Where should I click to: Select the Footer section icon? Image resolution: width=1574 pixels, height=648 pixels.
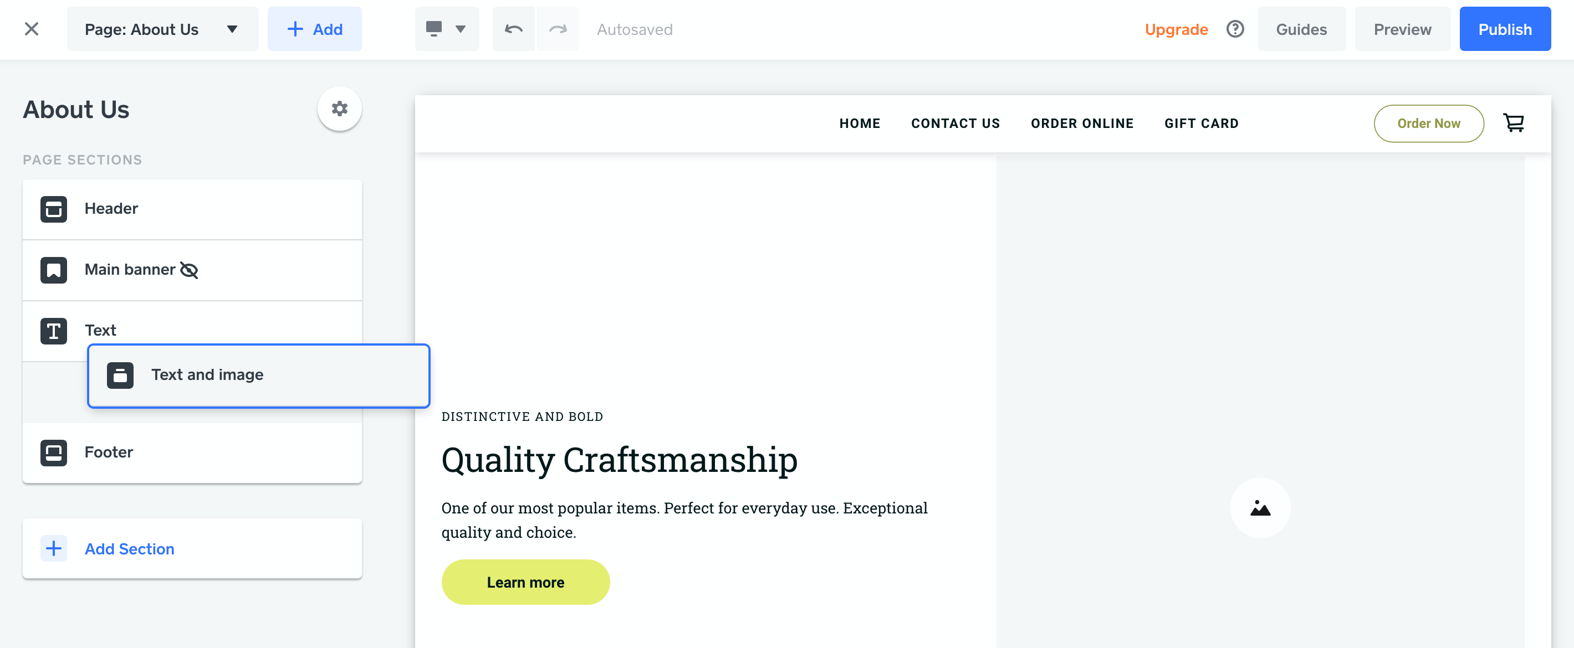pos(54,452)
